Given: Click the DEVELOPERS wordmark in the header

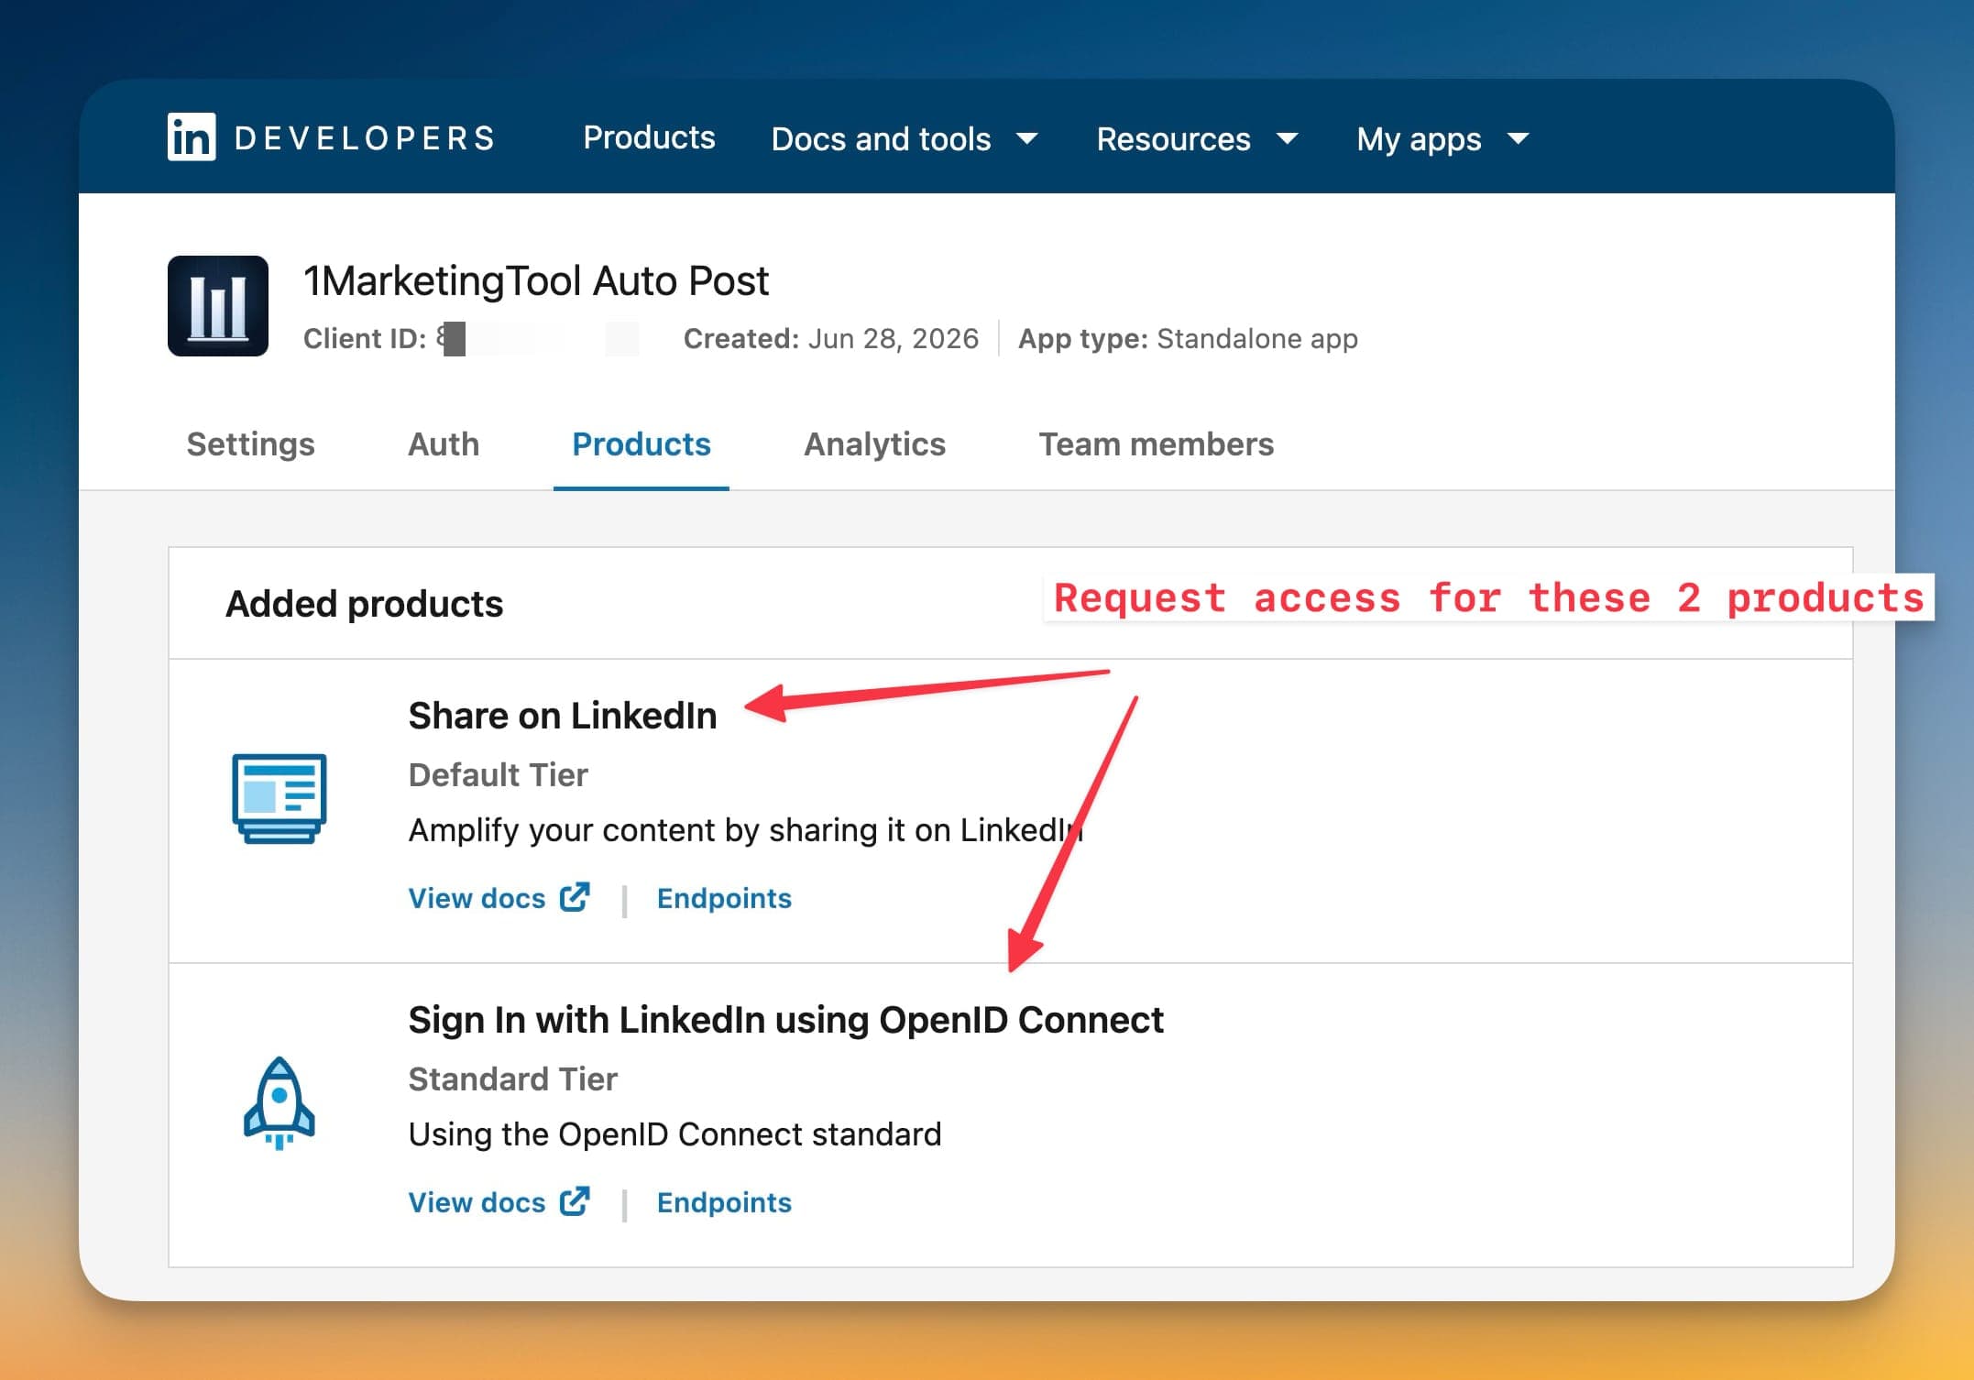Looking at the screenshot, I should [x=365, y=138].
